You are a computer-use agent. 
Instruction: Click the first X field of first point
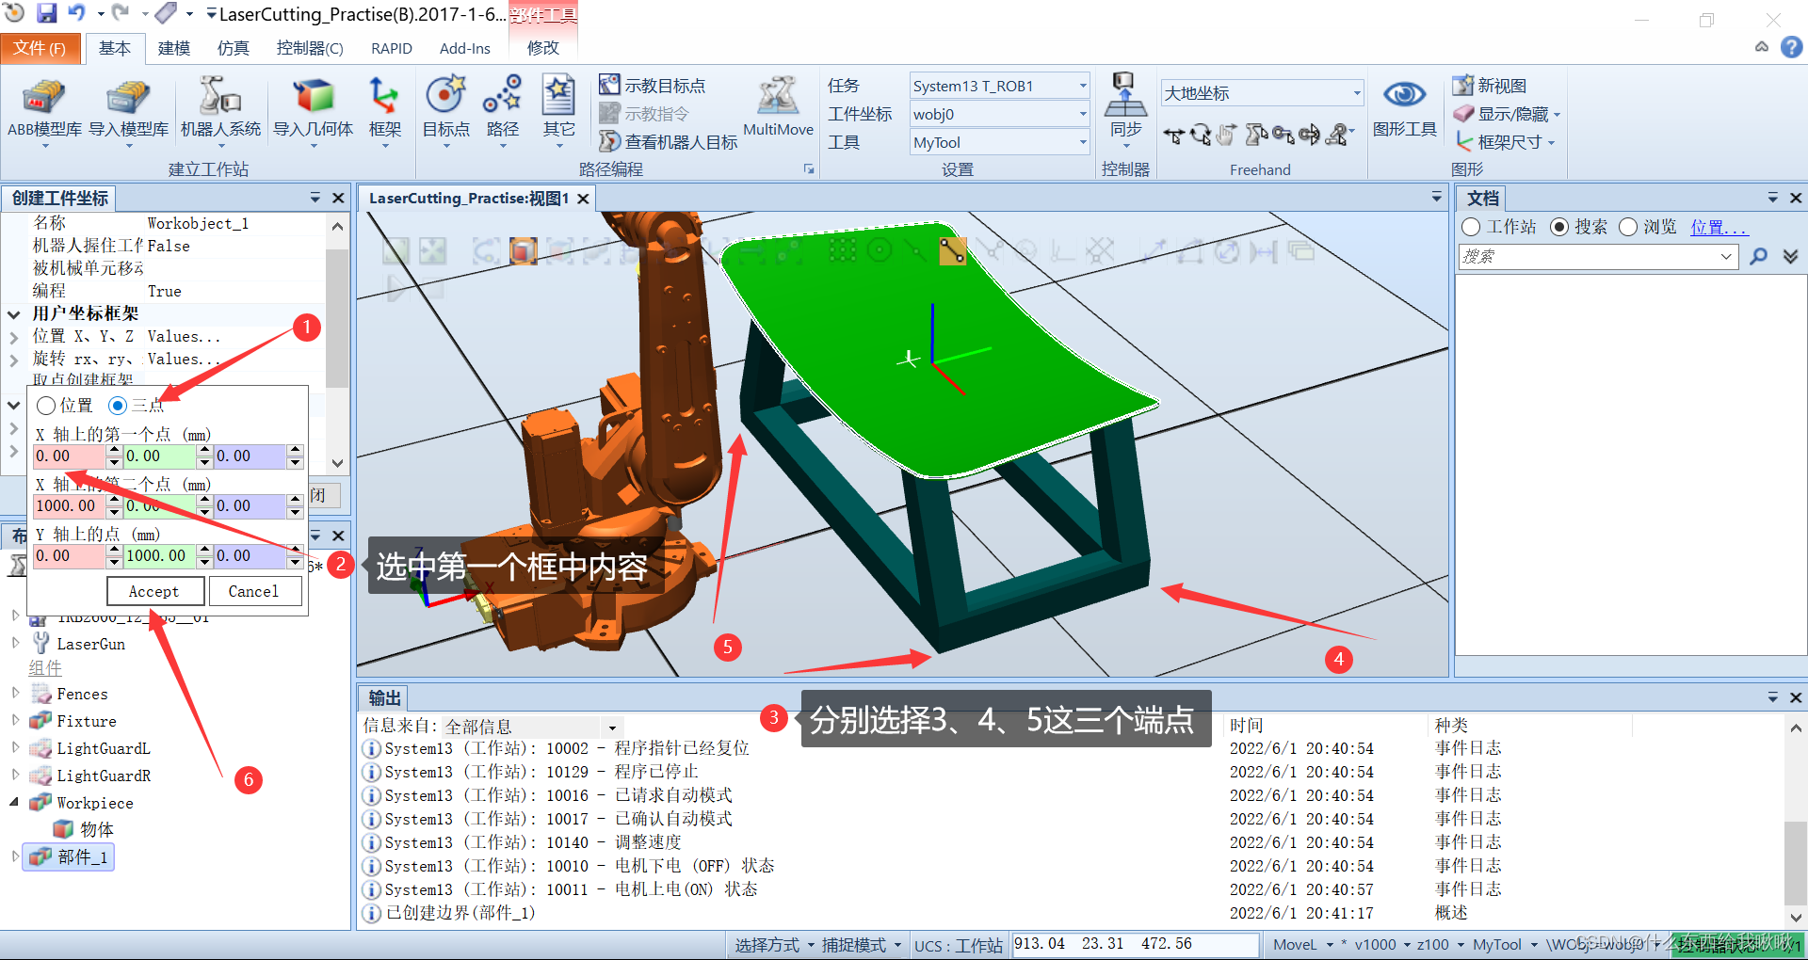tap(69, 456)
